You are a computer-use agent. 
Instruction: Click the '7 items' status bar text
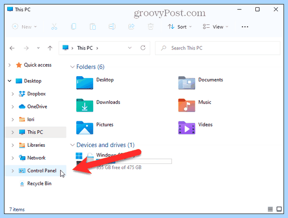click(x=17, y=209)
